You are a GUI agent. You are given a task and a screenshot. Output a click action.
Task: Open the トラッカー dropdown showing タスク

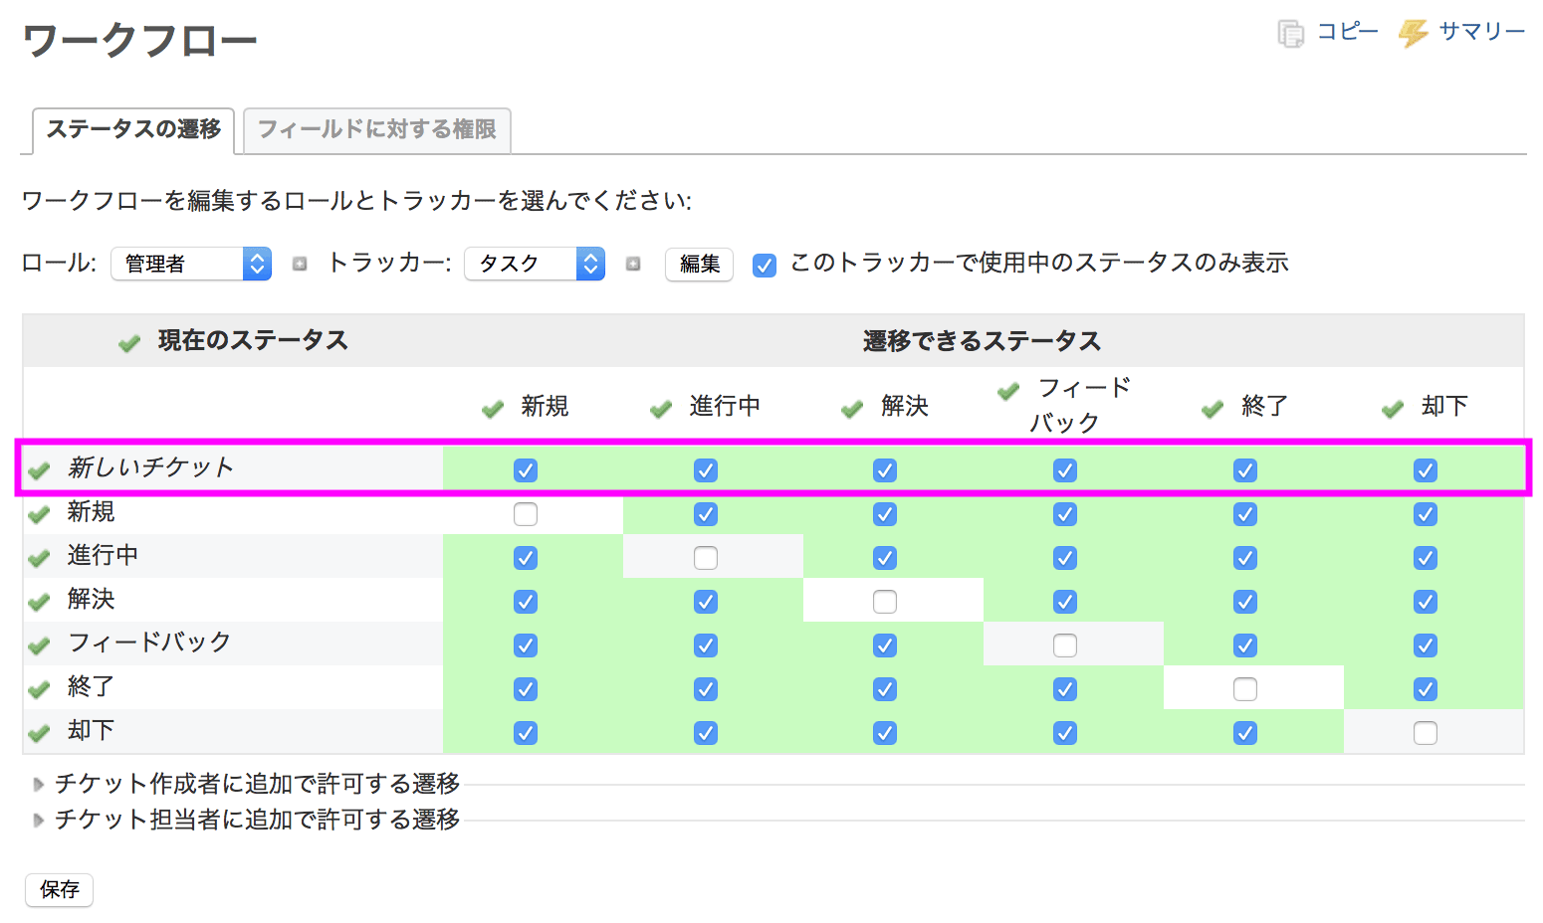pyautogui.click(x=535, y=264)
